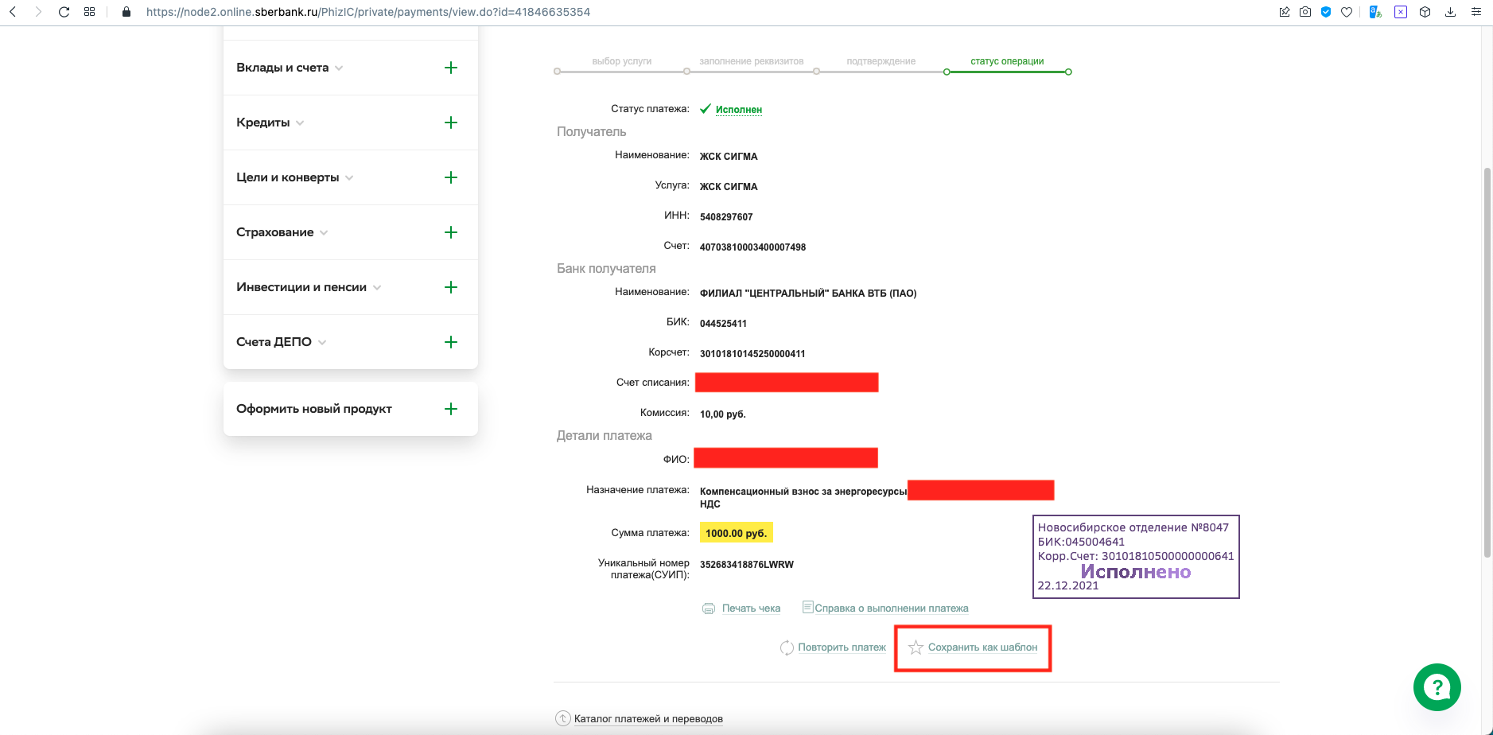Open Справка о выполнении платежа link

click(892, 609)
